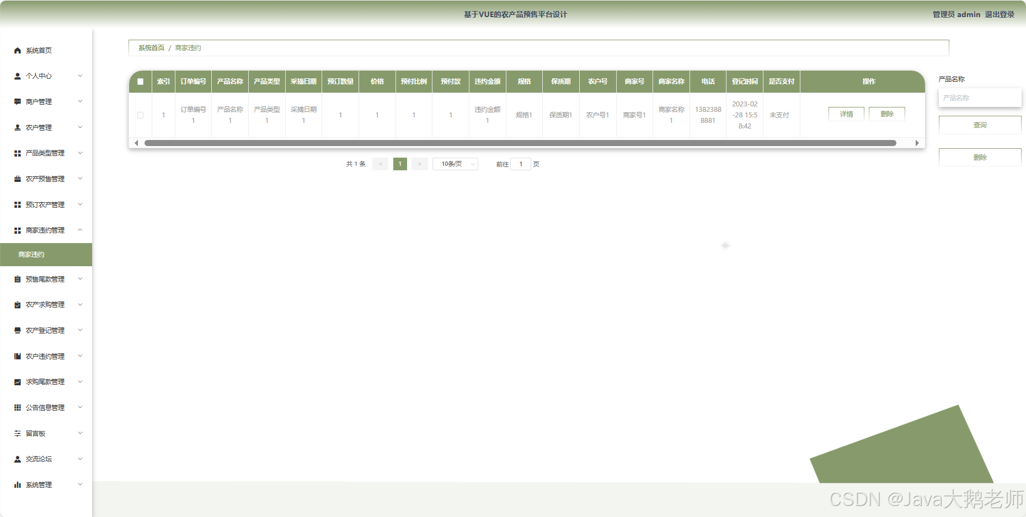This screenshot has height=517, width=1026.
Task: Expand the 农户违约管理 menu chevron
Action: pyautogui.click(x=80, y=356)
